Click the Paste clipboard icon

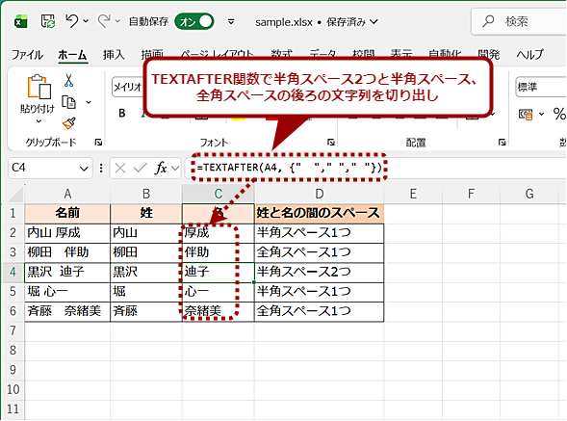(x=39, y=87)
